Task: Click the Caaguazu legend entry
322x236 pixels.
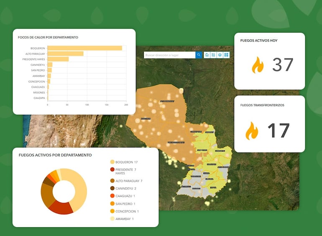Action: point(125,196)
